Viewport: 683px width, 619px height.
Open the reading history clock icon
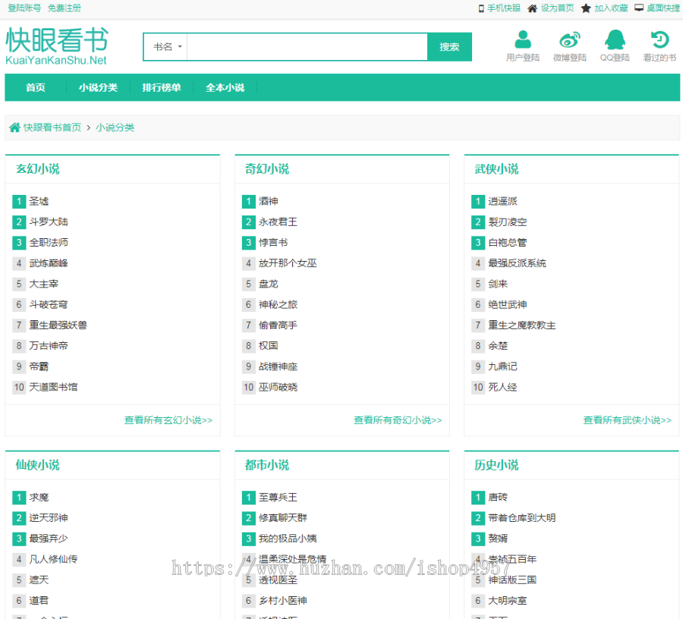[659, 39]
